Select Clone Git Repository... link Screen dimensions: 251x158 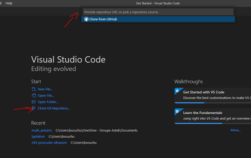pos(54,108)
